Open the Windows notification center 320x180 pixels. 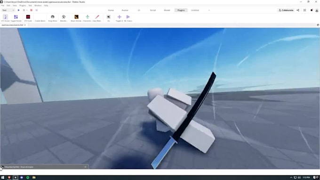[x=315, y=178]
